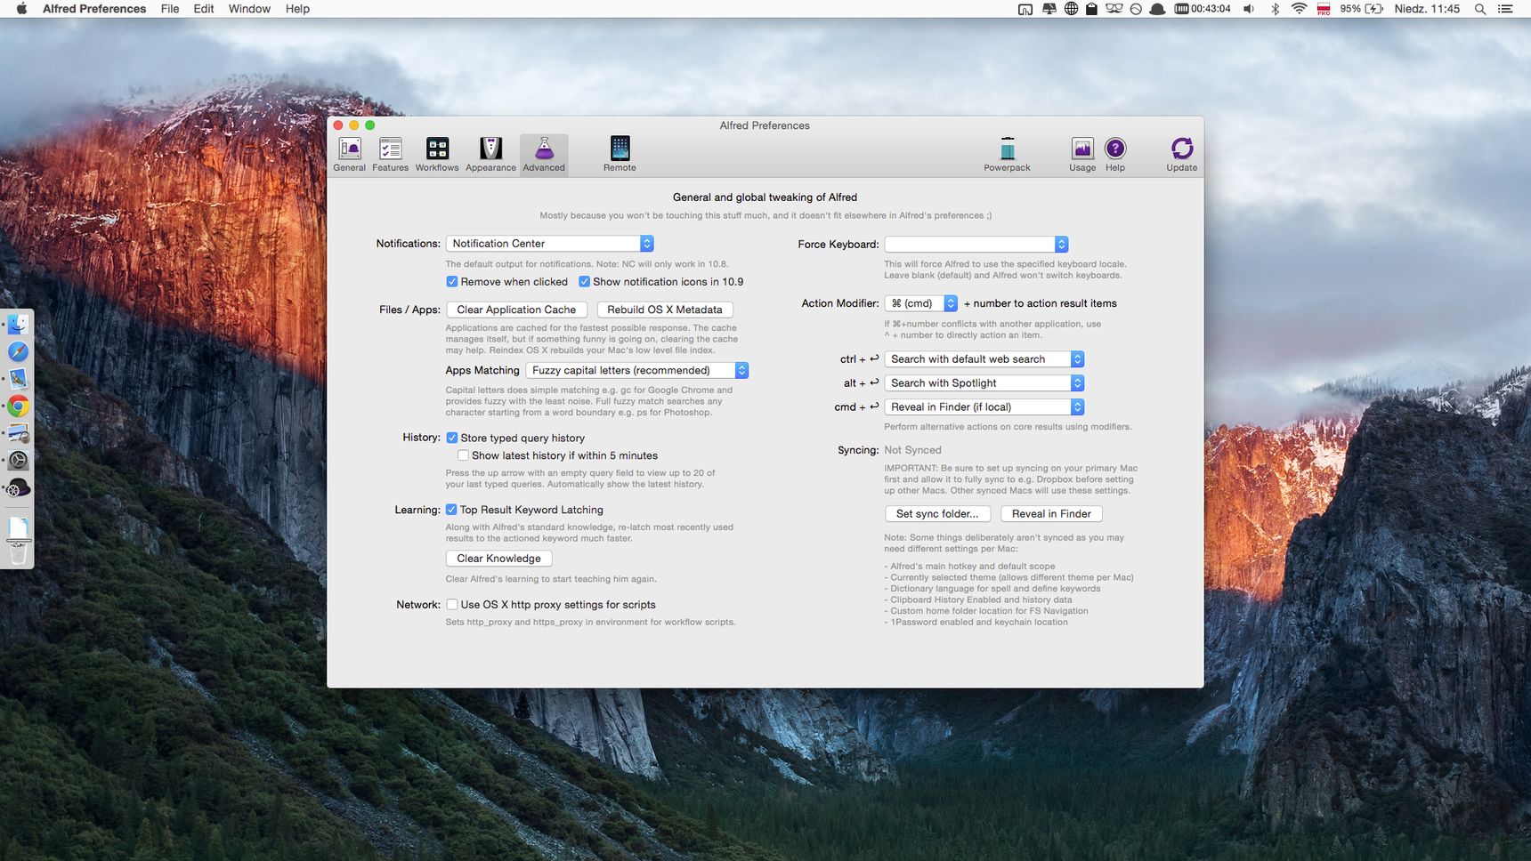Click the clock showing Niedz. 11:45

[x=1427, y=9]
